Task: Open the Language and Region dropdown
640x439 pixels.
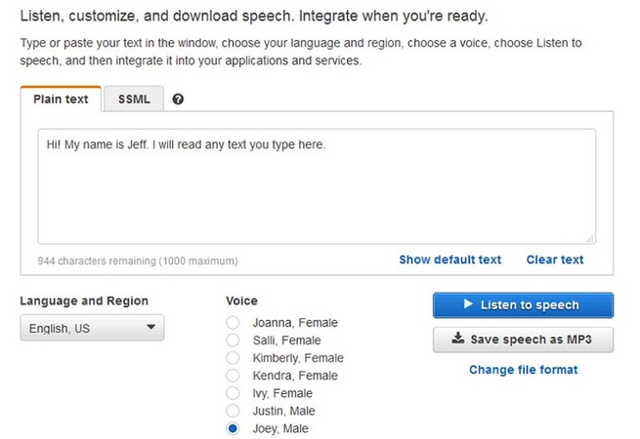Action: click(x=92, y=329)
